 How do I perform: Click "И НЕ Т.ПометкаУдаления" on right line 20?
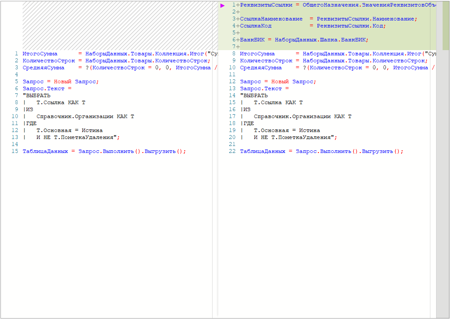click(x=292, y=138)
